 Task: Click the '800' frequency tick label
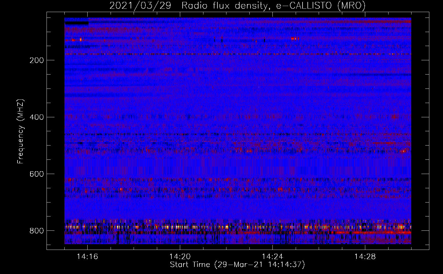37,231
